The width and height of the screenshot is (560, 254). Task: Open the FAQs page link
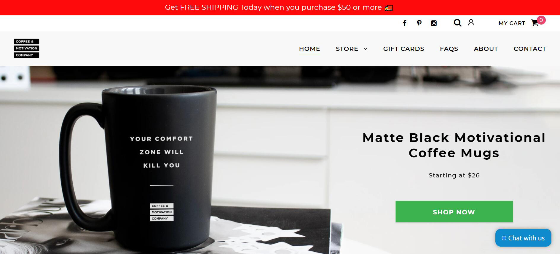point(449,49)
